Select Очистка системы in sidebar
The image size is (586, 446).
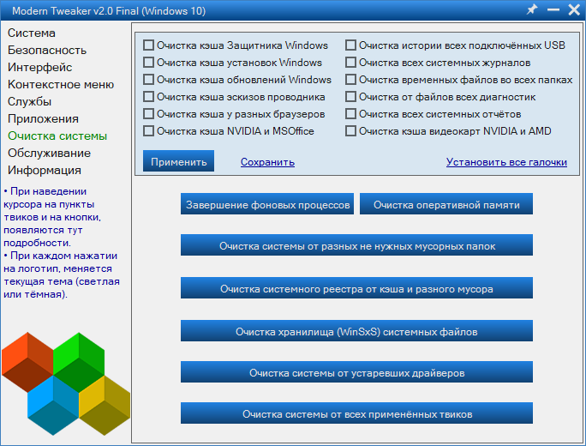click(57, 136)
